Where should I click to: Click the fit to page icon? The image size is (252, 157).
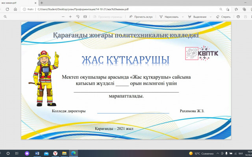tap(85, 17)
